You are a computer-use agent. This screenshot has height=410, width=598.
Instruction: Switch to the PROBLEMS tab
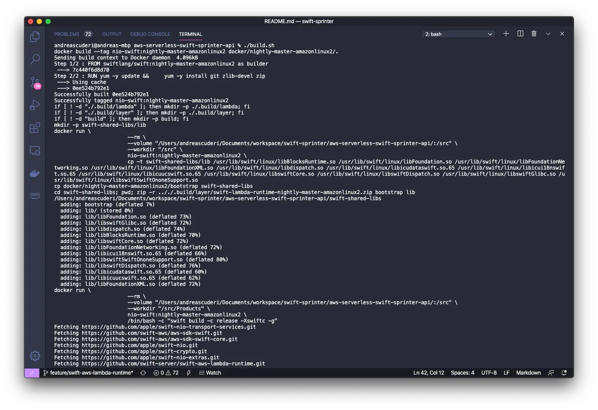pos(67,34)
